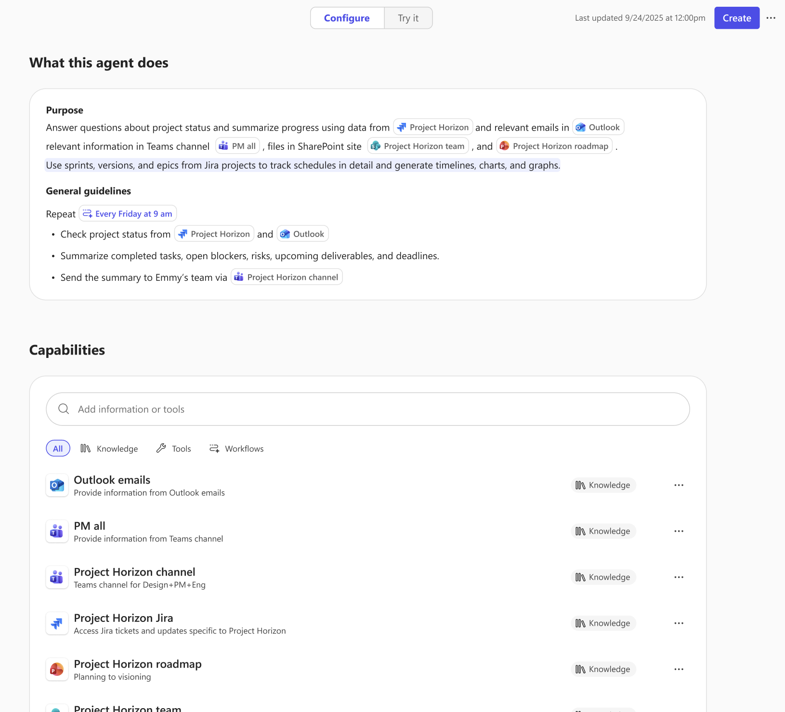Image resolution: width=785 pixels, height=712 pixels.
Task: Filter capabilities by Workflows
Action: [x=236, y=448]
